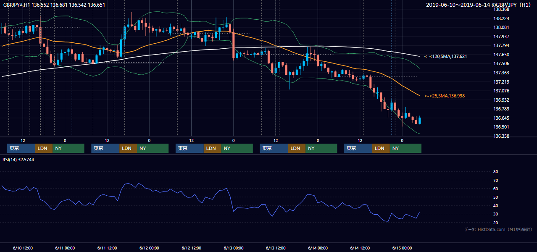Select the 6/14 12:00 date label

click(360, 248)
